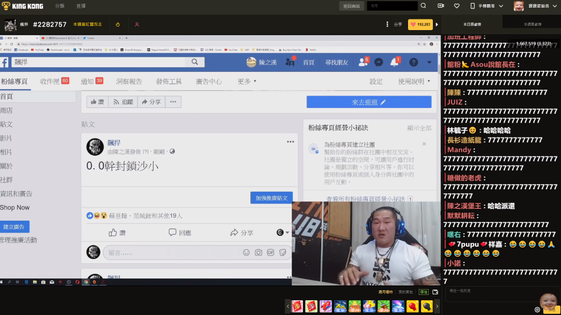Open the 手機觀看 dropdown in header
The height and width of the screenshot is (315, 561).
(x=487, y=6)
